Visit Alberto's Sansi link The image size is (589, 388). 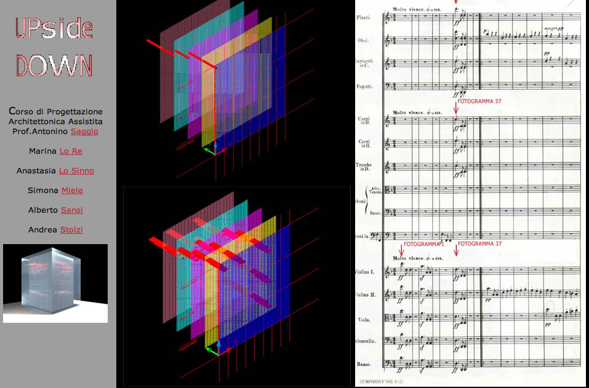[71, 210]
